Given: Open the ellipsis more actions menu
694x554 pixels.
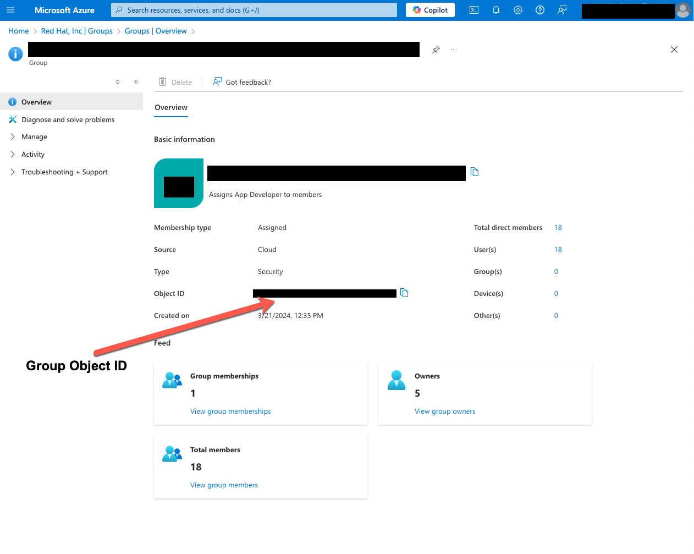Looking at the screenshot, I should point(453,50).
